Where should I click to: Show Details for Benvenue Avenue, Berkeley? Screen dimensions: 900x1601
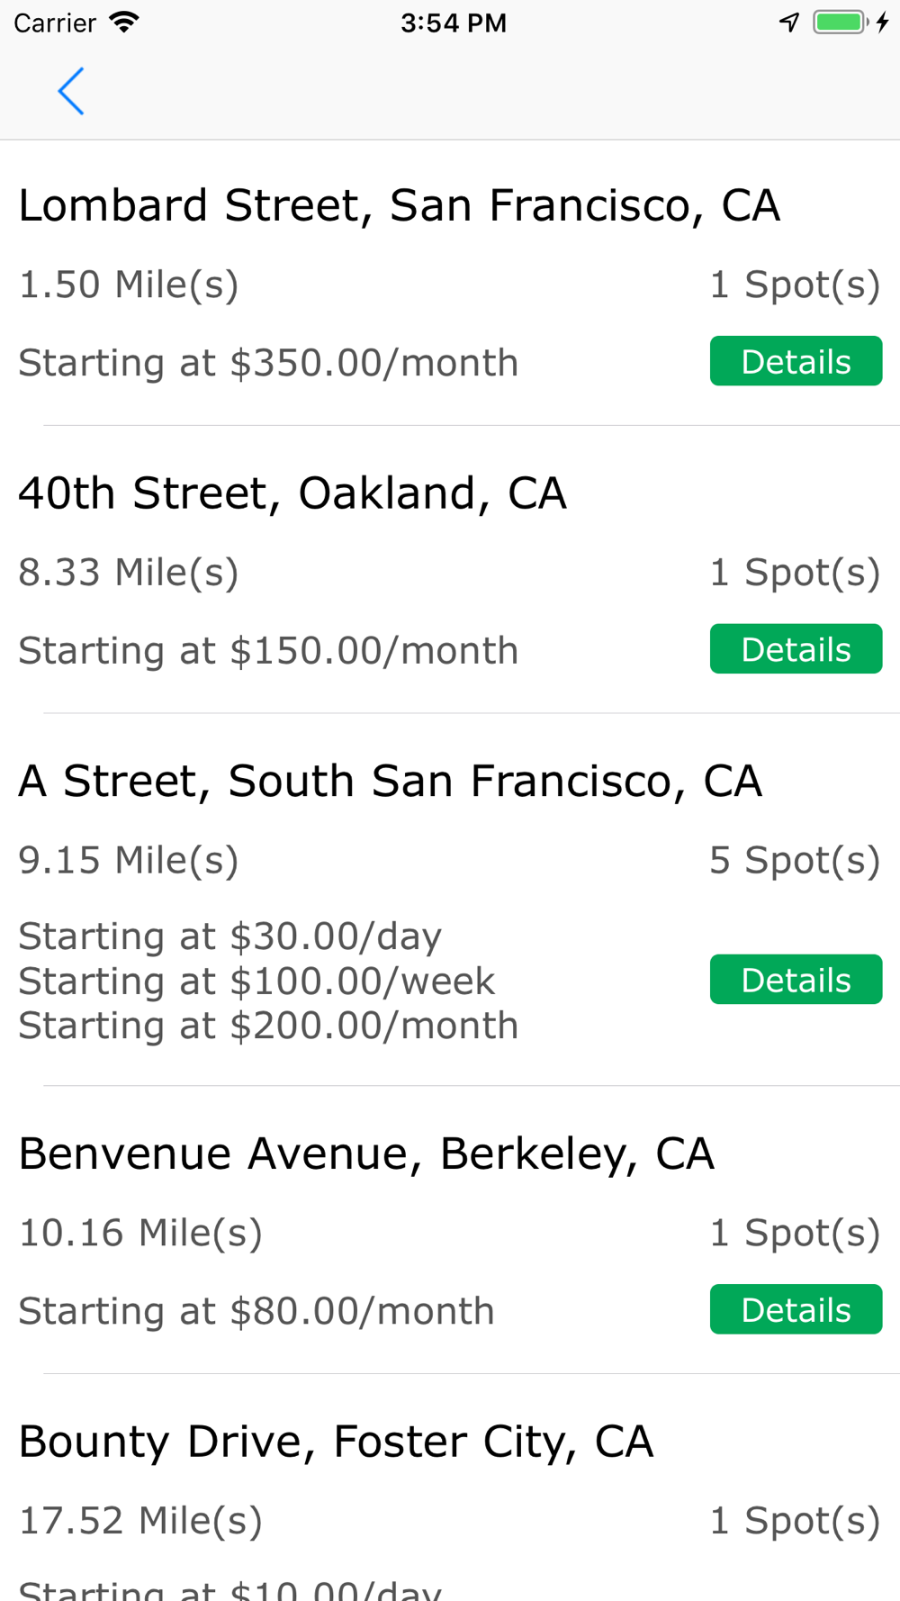point(796,1309)
